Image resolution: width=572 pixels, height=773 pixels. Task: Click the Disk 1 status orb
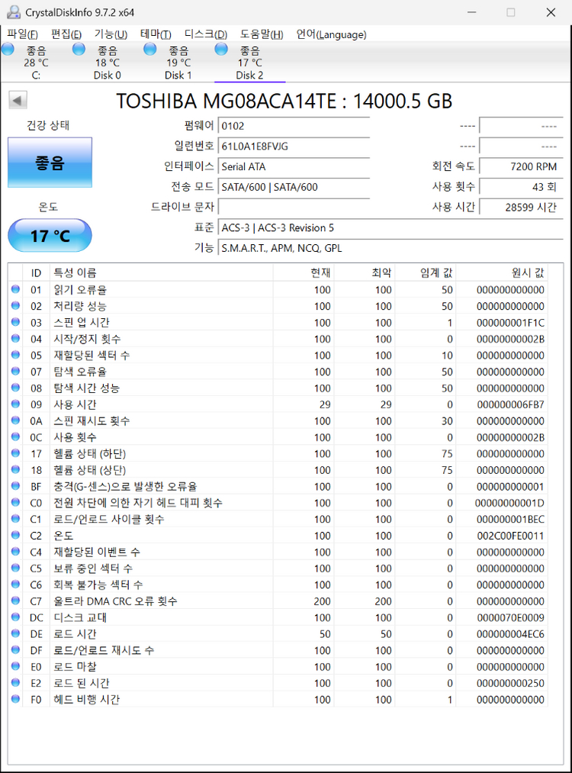pos(150,50)
